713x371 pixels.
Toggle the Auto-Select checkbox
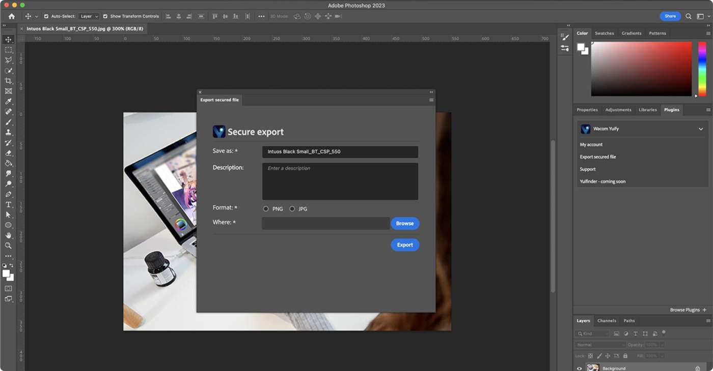46,16
